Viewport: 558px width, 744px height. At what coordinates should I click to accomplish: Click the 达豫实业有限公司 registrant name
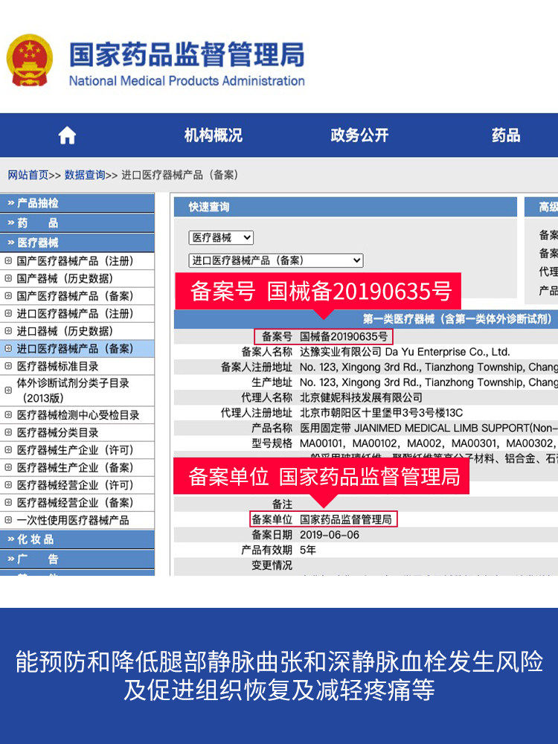[341, 352]
